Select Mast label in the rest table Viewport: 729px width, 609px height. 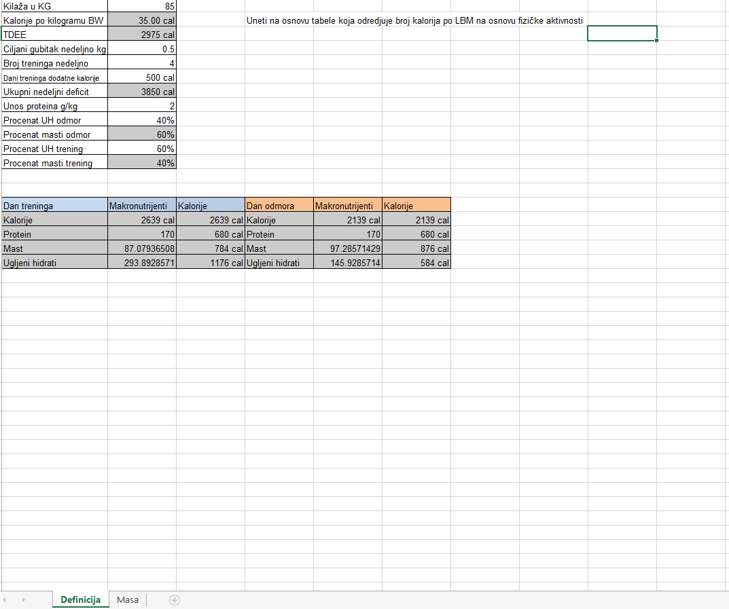point(279,248)
